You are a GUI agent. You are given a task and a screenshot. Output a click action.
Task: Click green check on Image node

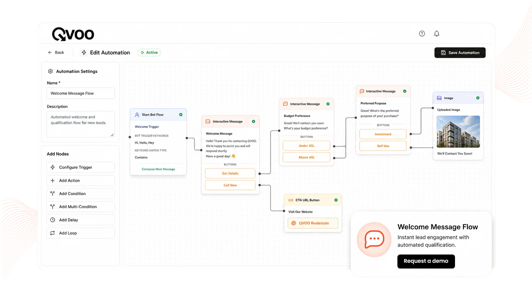click(478, 98)
